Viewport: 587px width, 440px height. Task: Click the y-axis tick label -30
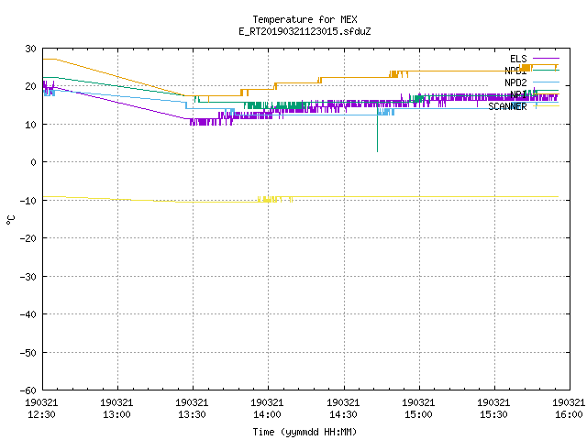[x=28, y=277]
